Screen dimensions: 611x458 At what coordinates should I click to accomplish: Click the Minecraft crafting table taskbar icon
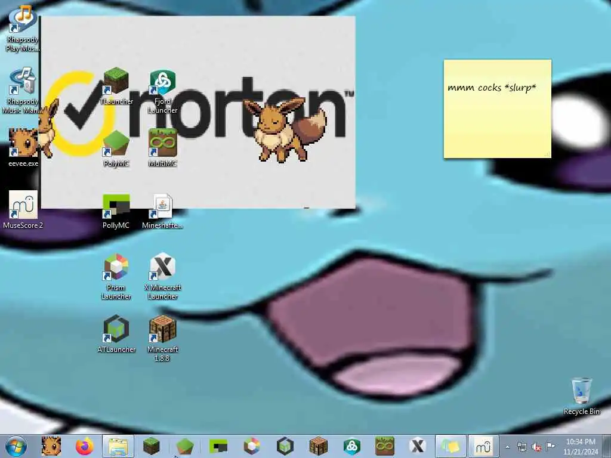tap(319, 446)
